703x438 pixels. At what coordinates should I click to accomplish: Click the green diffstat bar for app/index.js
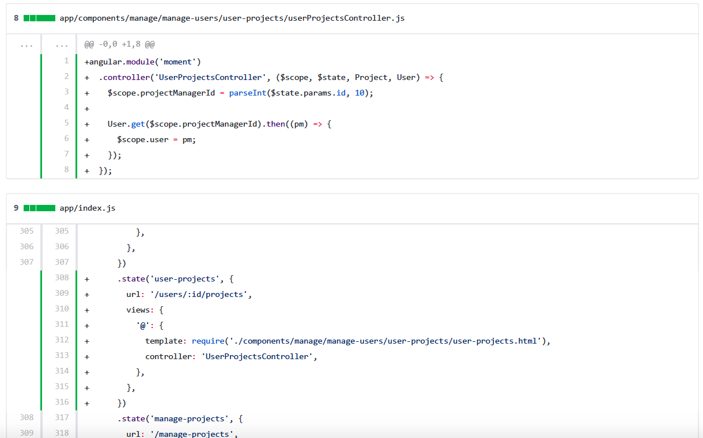click(39, 208)
